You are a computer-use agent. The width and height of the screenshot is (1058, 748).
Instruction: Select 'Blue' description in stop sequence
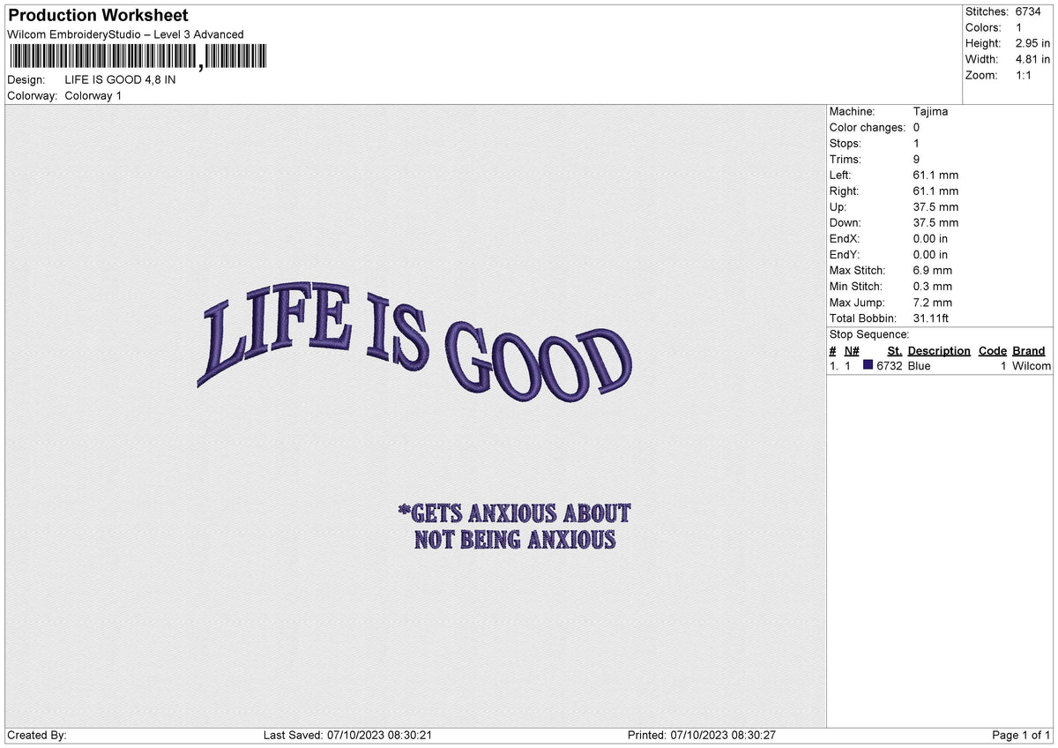(x=919, y=365)
